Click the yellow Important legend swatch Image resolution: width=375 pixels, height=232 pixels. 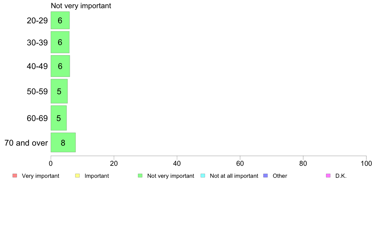point(77,176)
